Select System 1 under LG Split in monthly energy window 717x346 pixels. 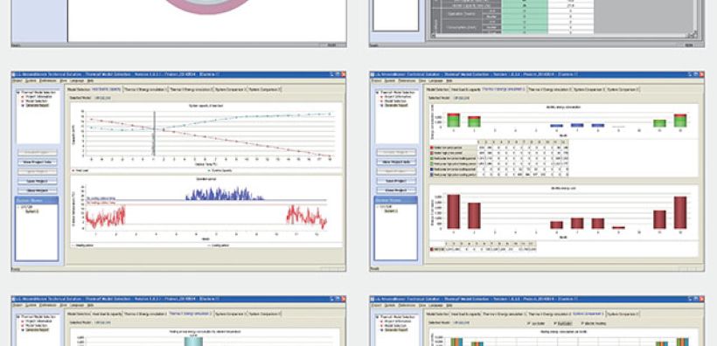click(391, 211)
